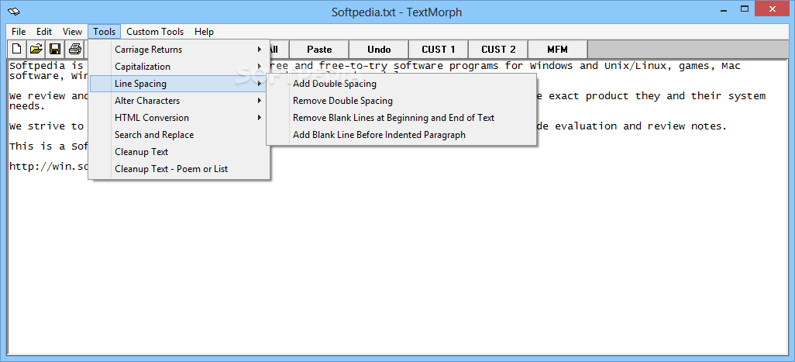Click the Save floppy disk icon
The height and width of the screenshot is (362, 795).
[55, 49]
